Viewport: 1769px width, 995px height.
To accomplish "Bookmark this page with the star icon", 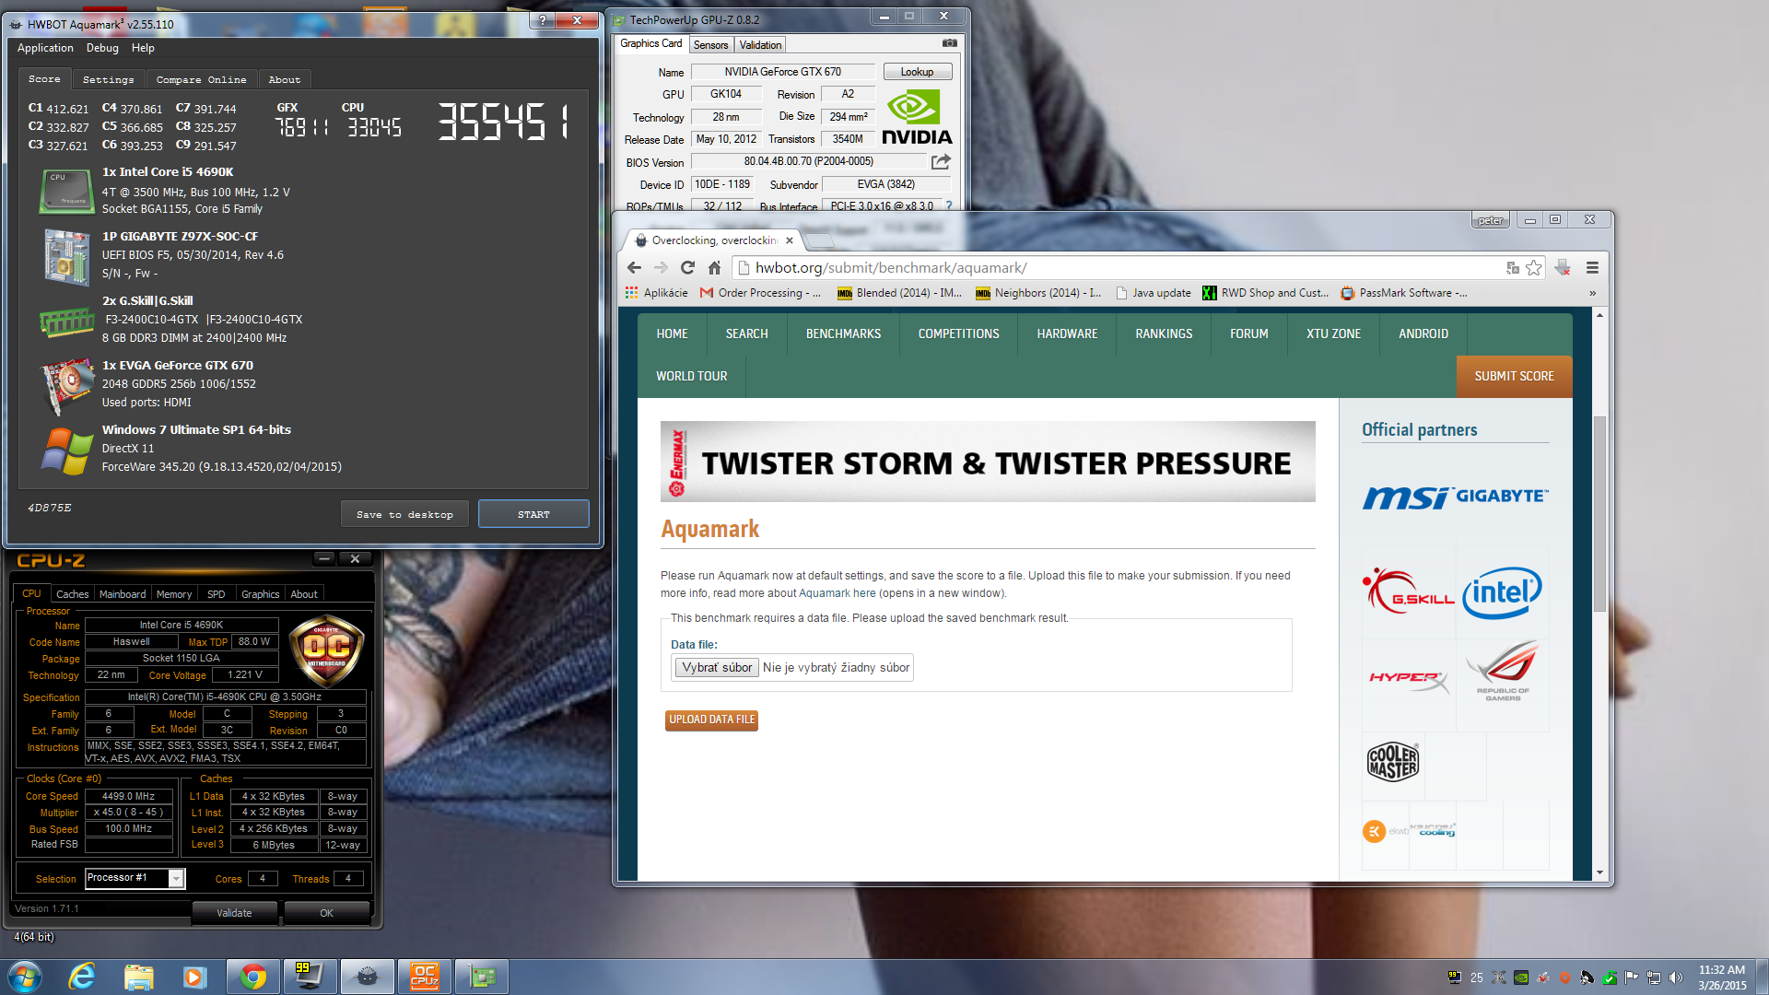I will tap(1533, 268).
